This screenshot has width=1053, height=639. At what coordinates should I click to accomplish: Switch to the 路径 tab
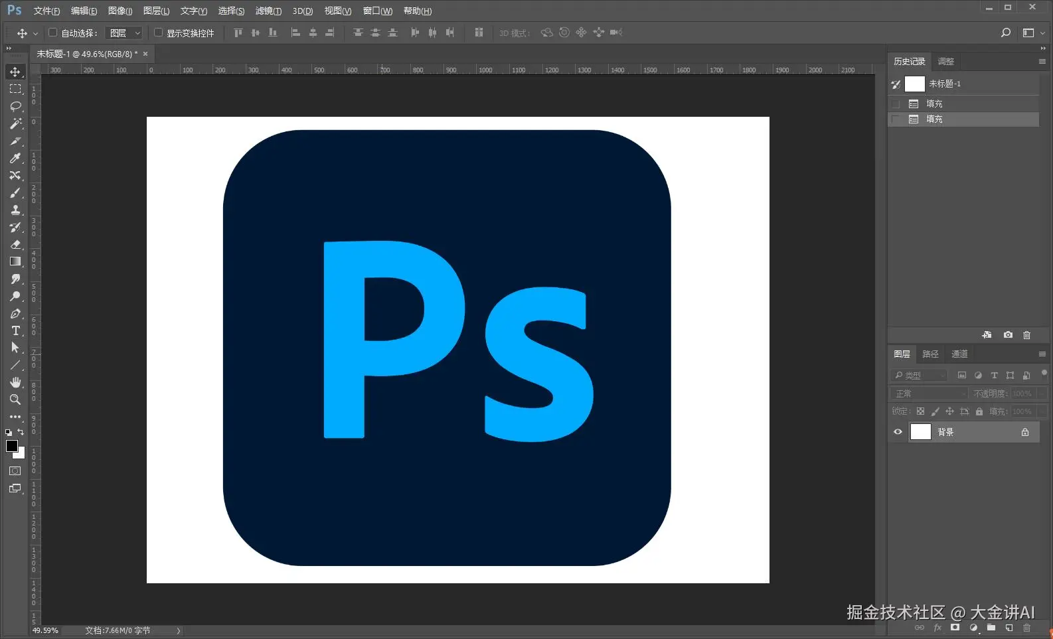tap(930, 354)
